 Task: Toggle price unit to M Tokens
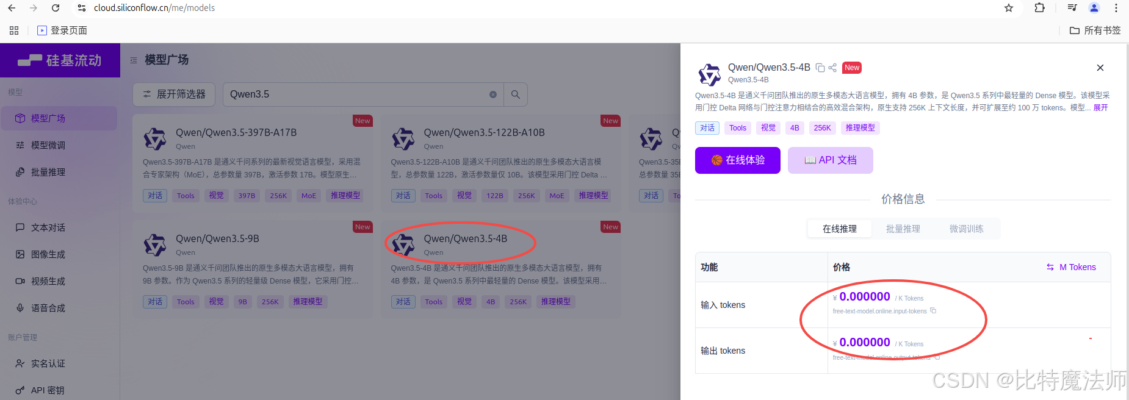[1072, 267]
